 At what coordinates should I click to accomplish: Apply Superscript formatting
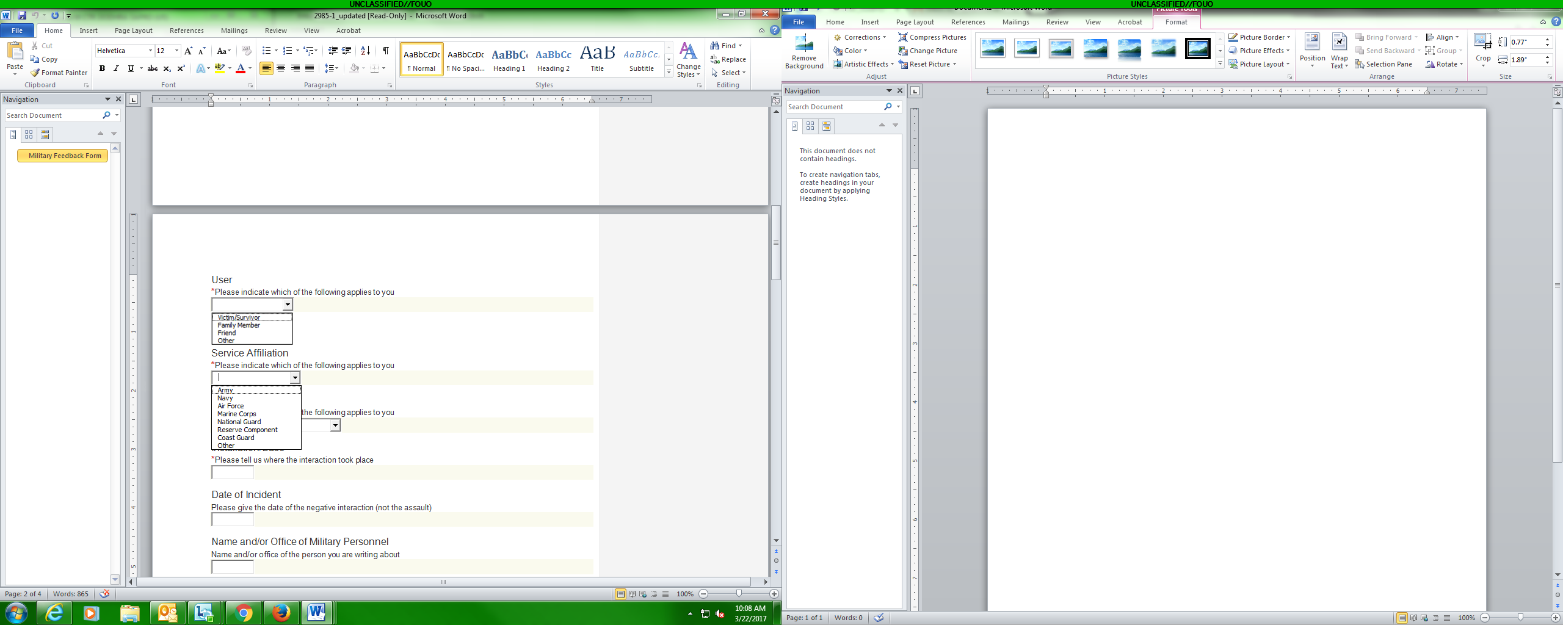(x=181, y=68)
